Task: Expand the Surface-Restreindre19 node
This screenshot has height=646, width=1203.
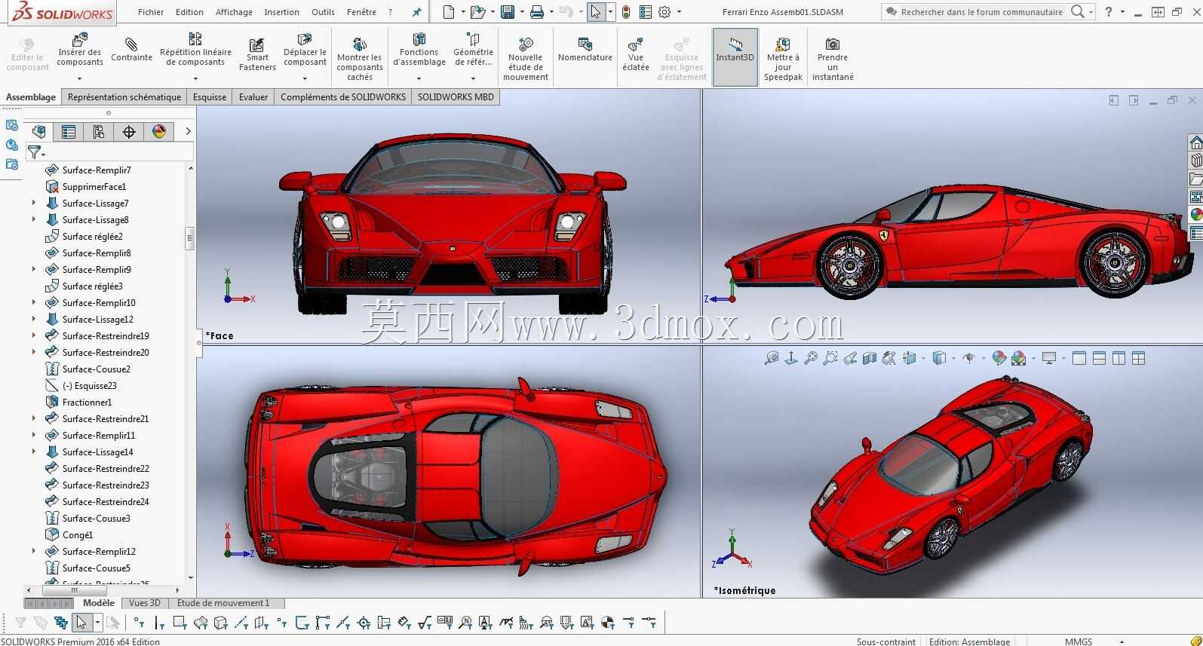Action: click(33, 335)
